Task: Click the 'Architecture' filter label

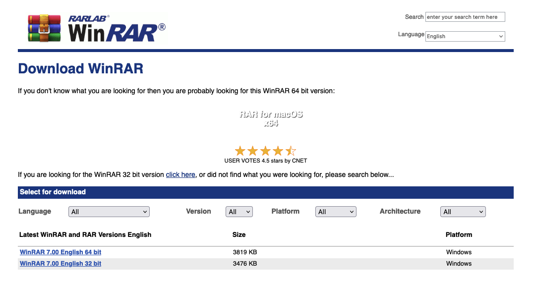Action: [400, 211]
